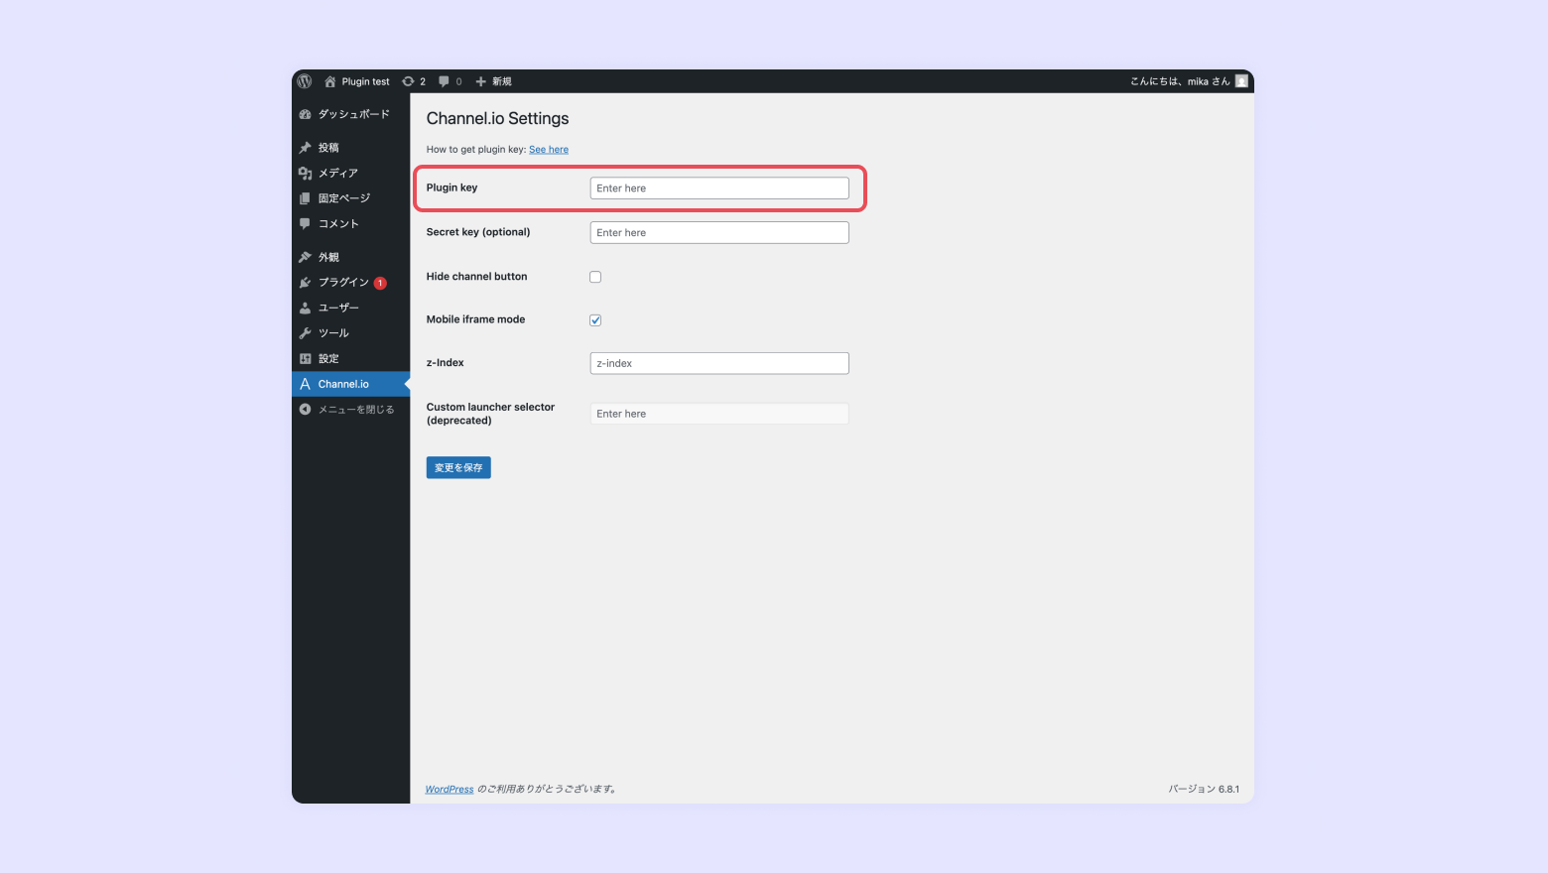Viewport: 1548px width, 873px height.
Task: Select the Channel.io menu item
Action: tap(350, 384)
